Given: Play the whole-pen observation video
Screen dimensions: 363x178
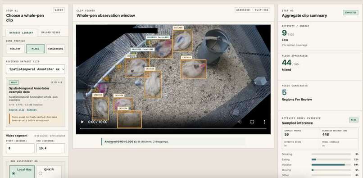Looking at the screenshot, I should pyautogui.click(x=82, y=122).
